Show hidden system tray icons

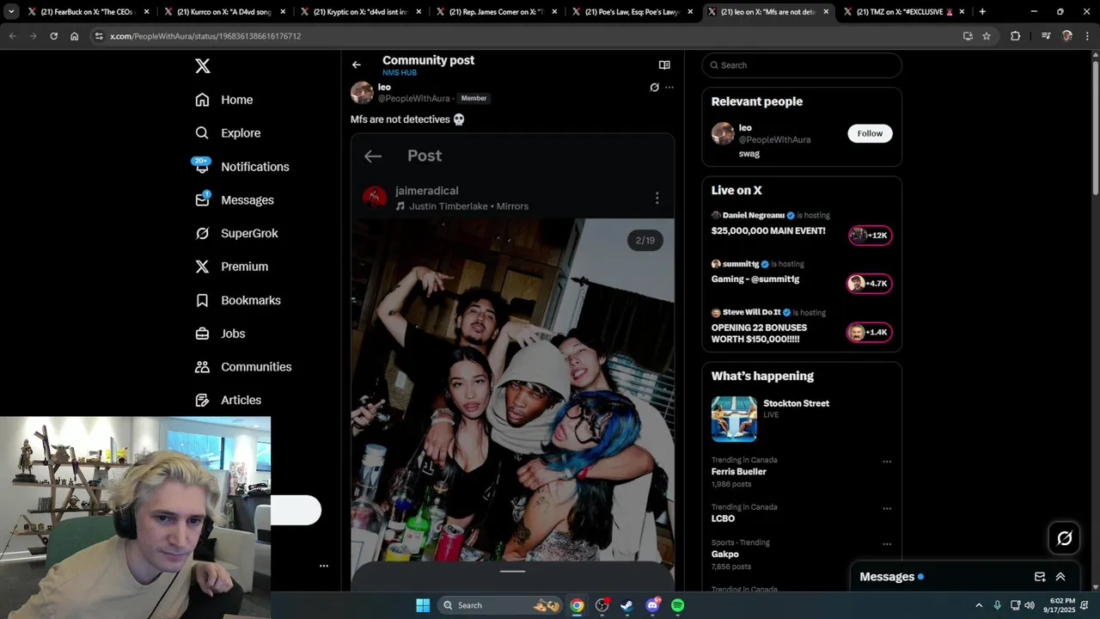[979, 605]
